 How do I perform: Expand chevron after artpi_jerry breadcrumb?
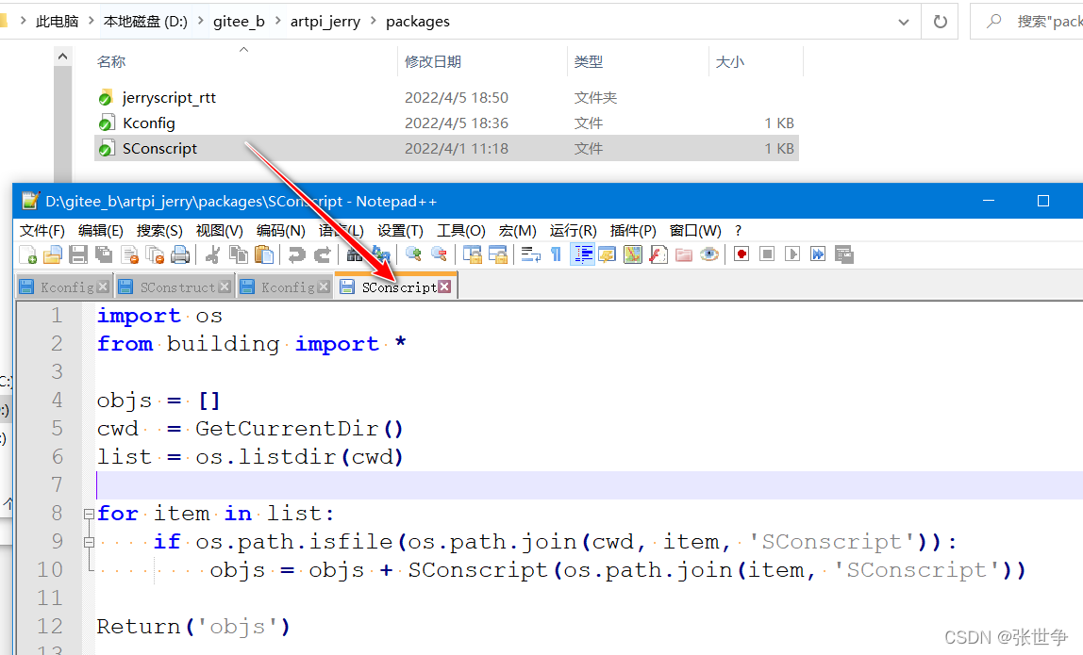click(374, 22)
